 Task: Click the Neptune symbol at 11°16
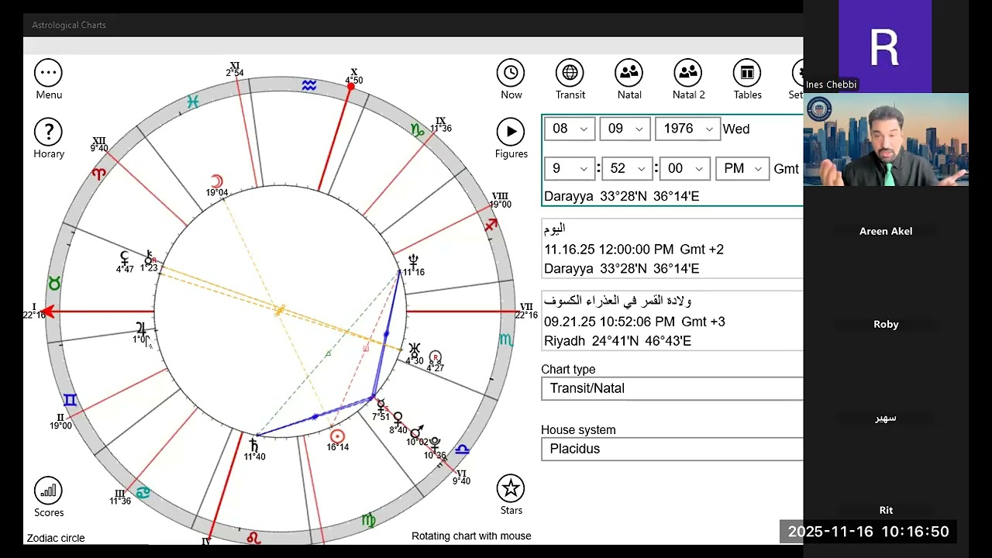[x=414, y=261]
